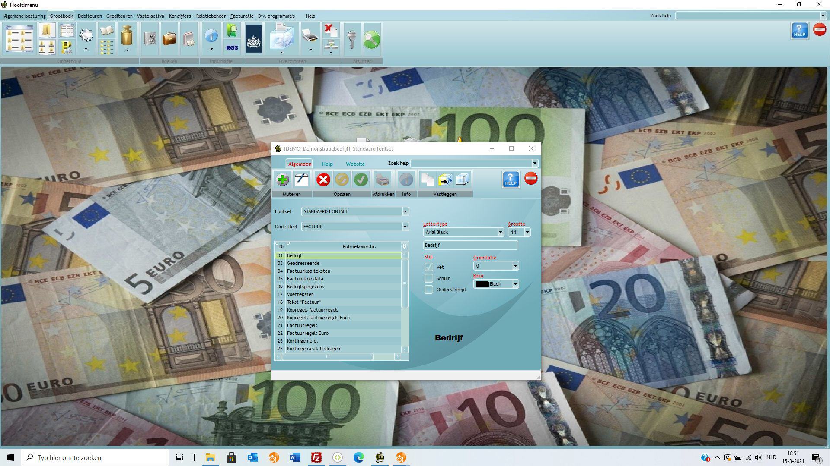This screenshot has width=830, height=466.
Task: Select Voetteksten row in the list
Action: tap(300, 294)
